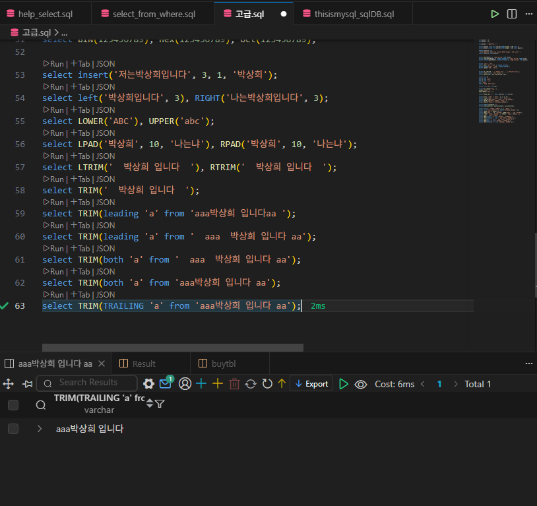Click the blue plus insert row icon
The height and width of the screenshot is (506, 537).
[x=201, y=384]
